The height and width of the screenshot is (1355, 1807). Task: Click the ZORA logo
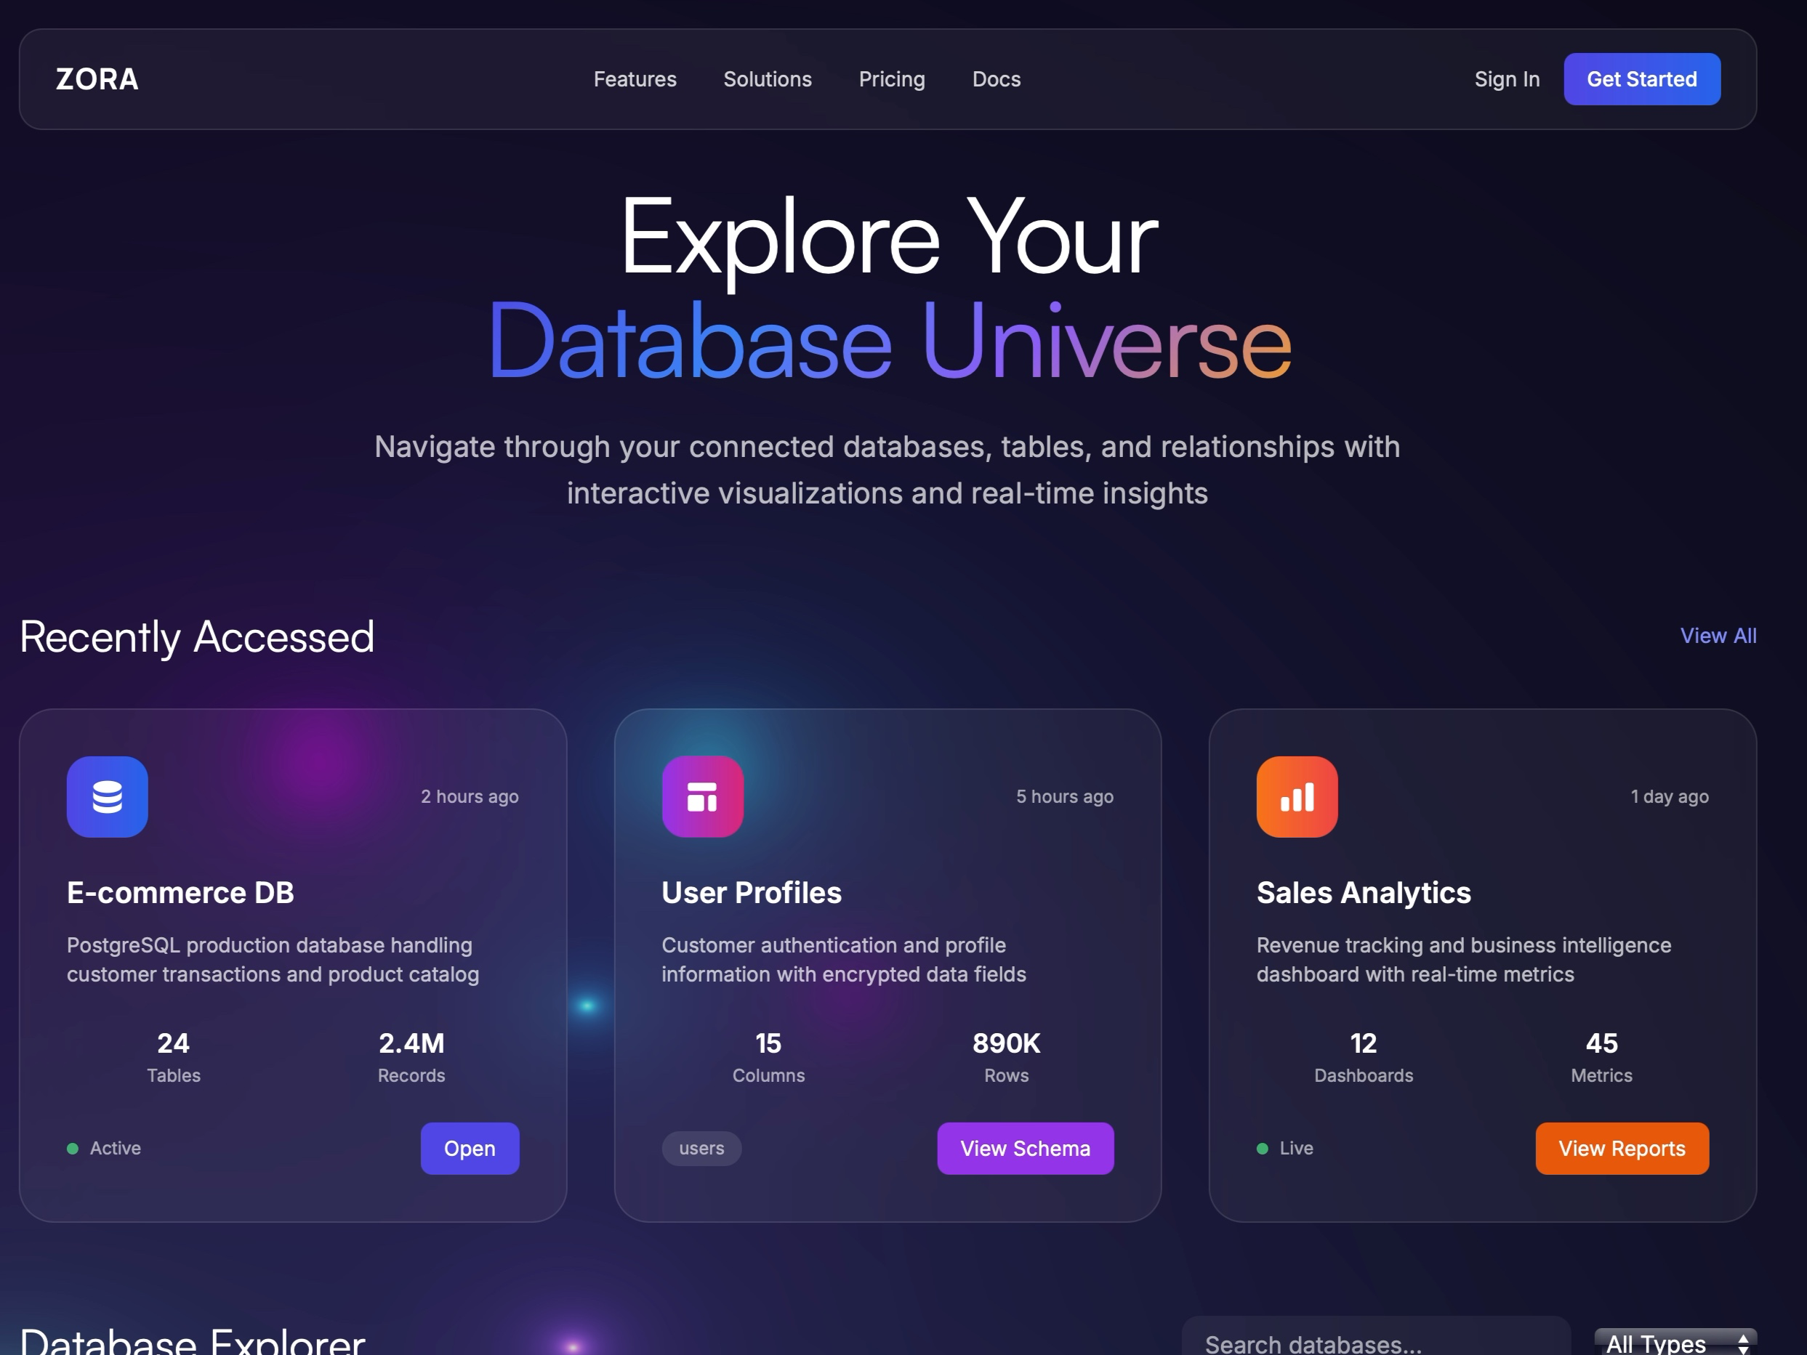(97, 78)
